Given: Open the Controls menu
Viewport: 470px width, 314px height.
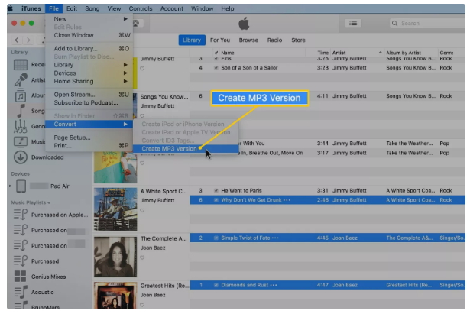Looking at the screenshot, I should (x=141, y=8).
